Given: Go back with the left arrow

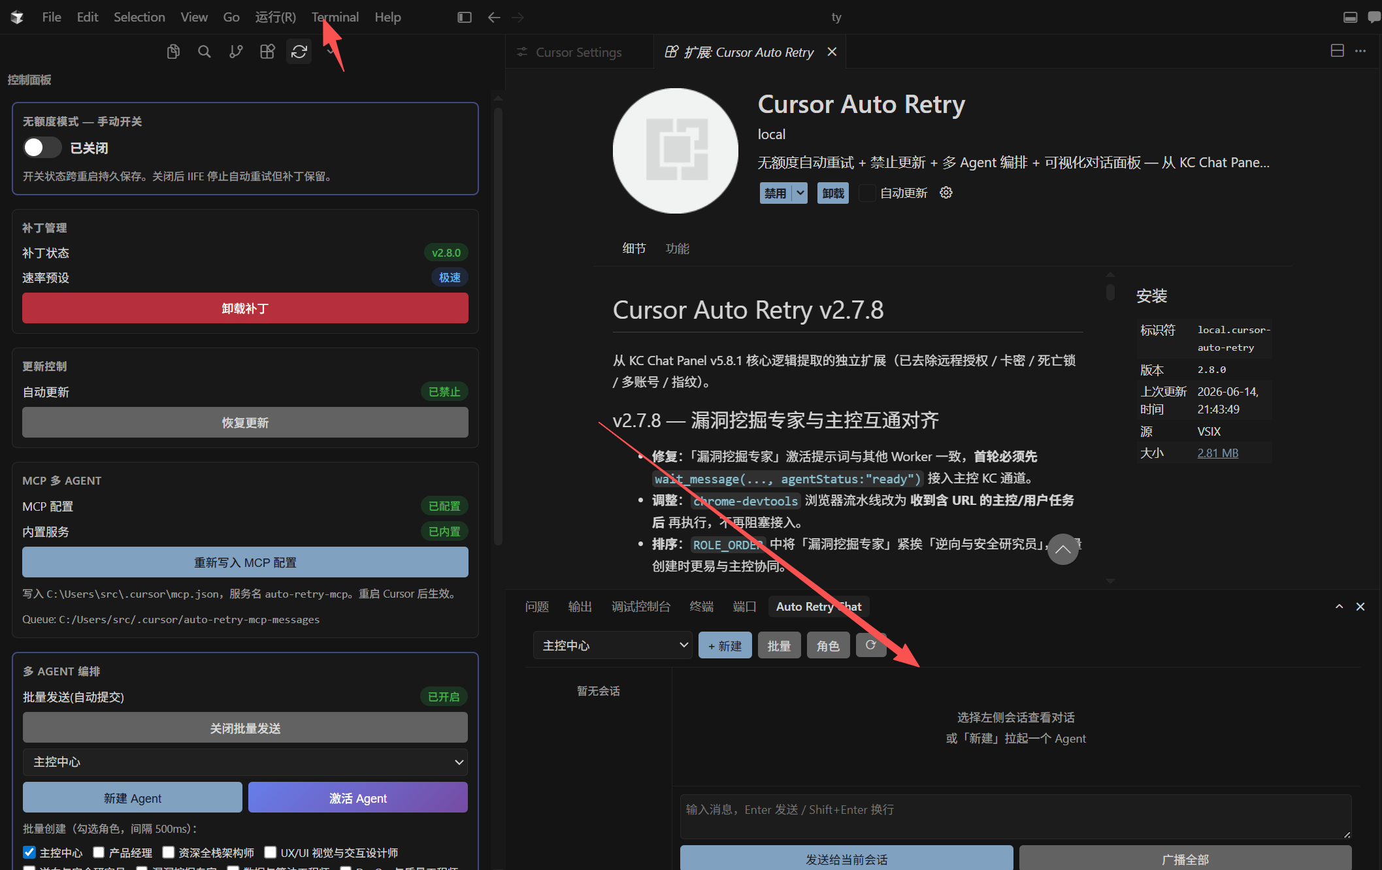Looking at the screenshot, I should coord(494,17).
